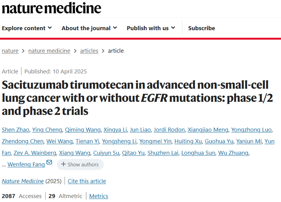Click the plus icon in Show authors
The image size is (281, 202).
pyautogui.click(x=63, y=164)
